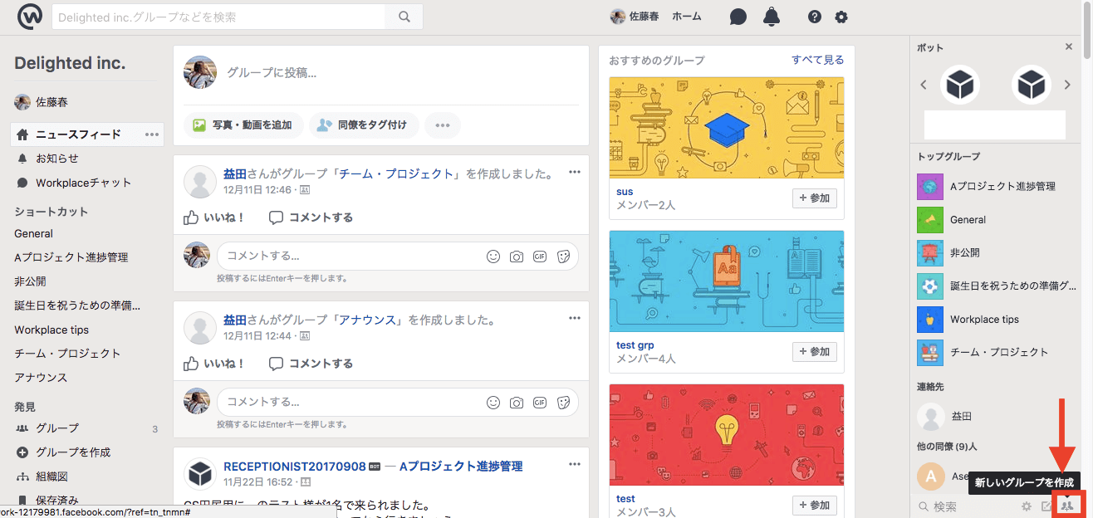Screen dimensions: 1093x518
Task: Join the sus group with +参加
Action: pos(814,198)
